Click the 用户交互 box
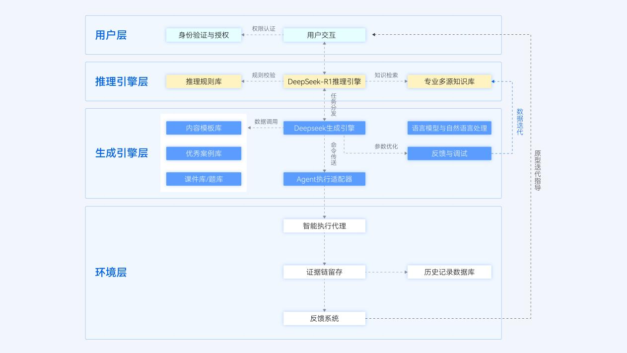This screenshot has width=627, height=353. 324,35
